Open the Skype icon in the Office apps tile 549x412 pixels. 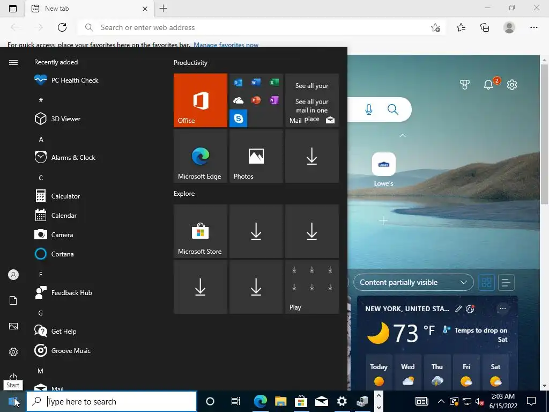click(x=238, y=119)
